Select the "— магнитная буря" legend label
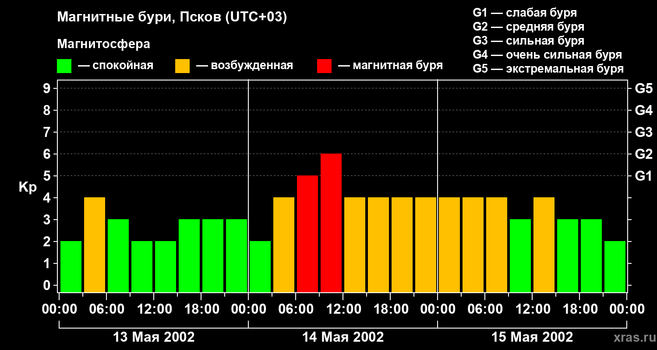 (x=391, y=66)
